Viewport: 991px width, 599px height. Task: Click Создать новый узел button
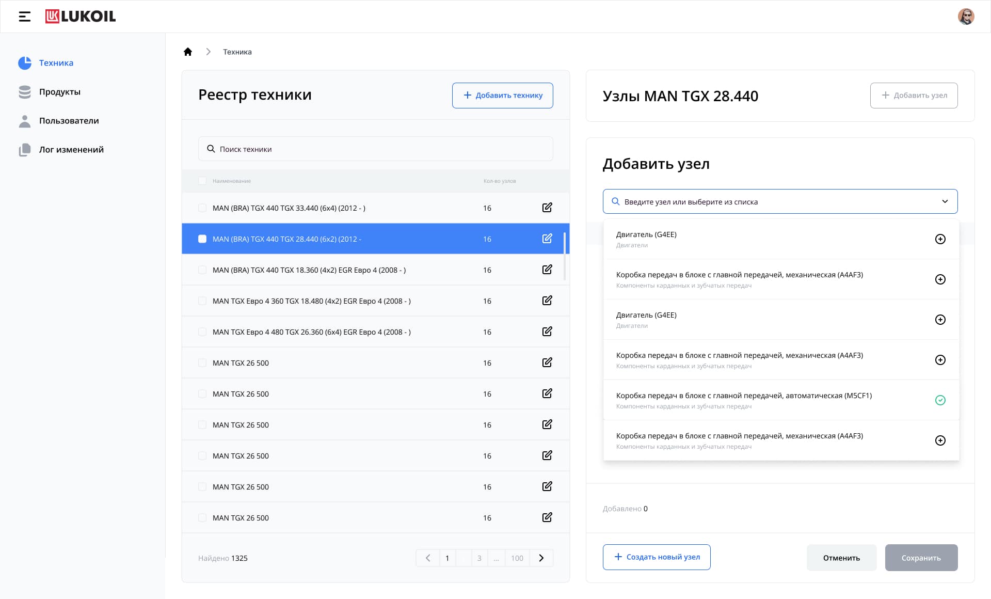tap(657, 557)
